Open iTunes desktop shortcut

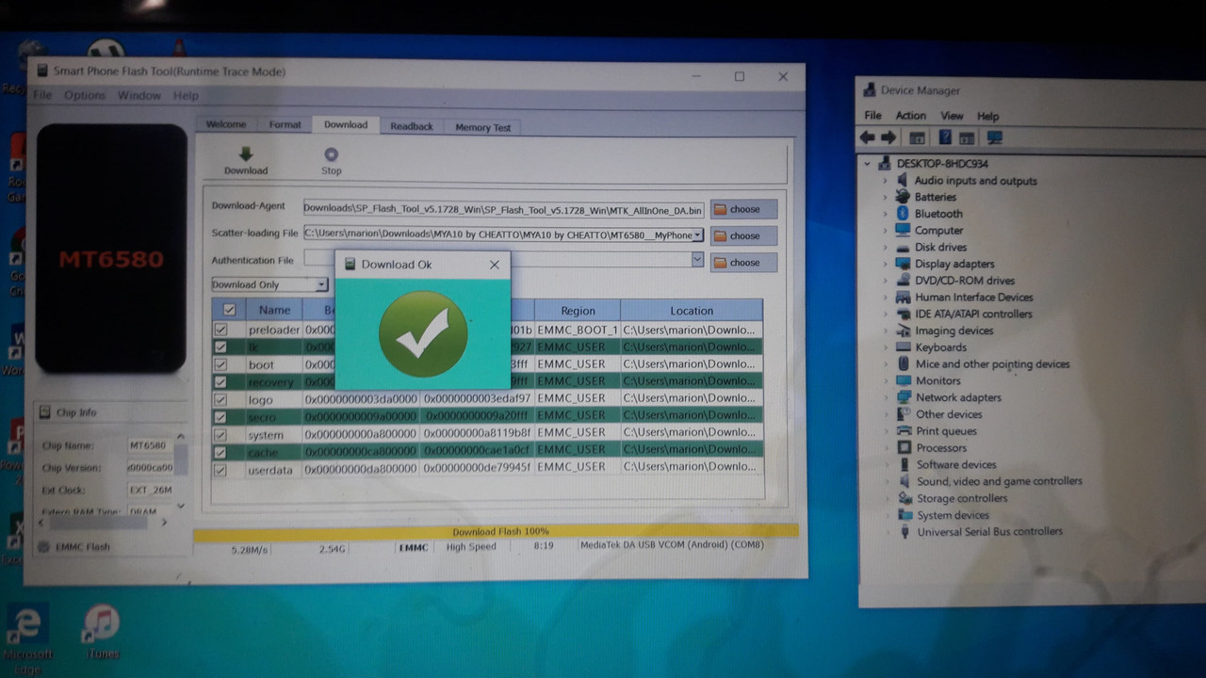102,632
